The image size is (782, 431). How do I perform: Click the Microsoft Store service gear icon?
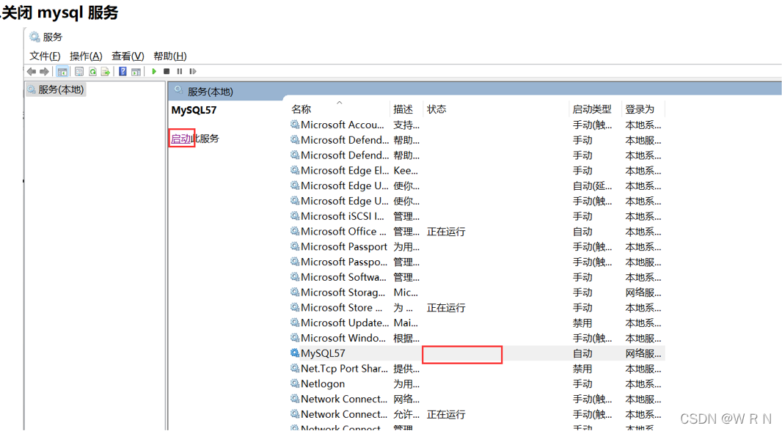tap(295, 307)
